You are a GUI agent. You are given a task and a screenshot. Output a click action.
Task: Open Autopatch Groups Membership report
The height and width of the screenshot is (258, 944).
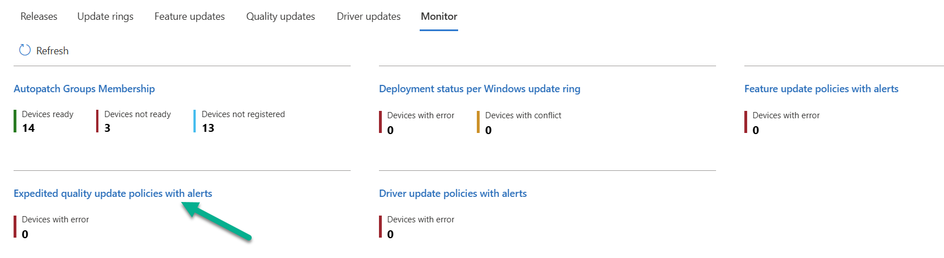tap(84, 89)
